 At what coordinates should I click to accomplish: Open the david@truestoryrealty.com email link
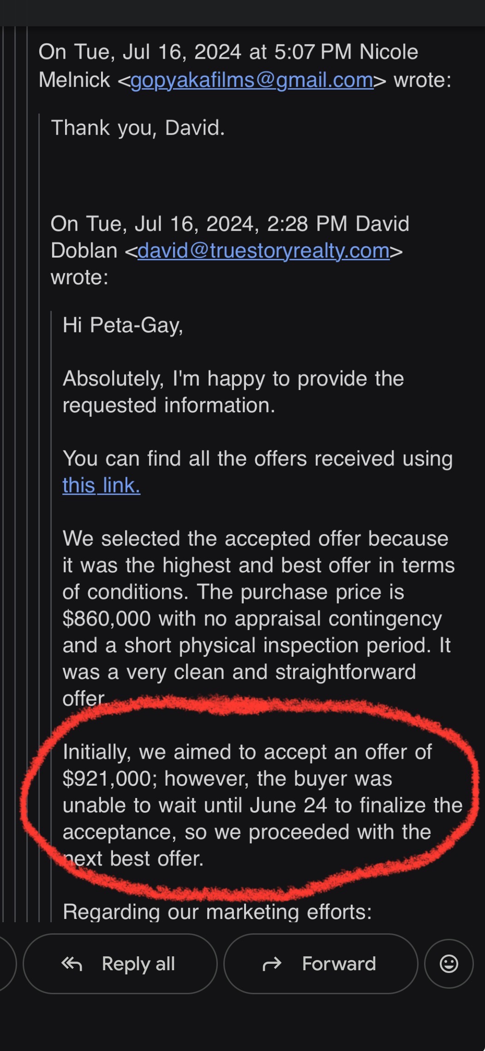tap(263, 251)
